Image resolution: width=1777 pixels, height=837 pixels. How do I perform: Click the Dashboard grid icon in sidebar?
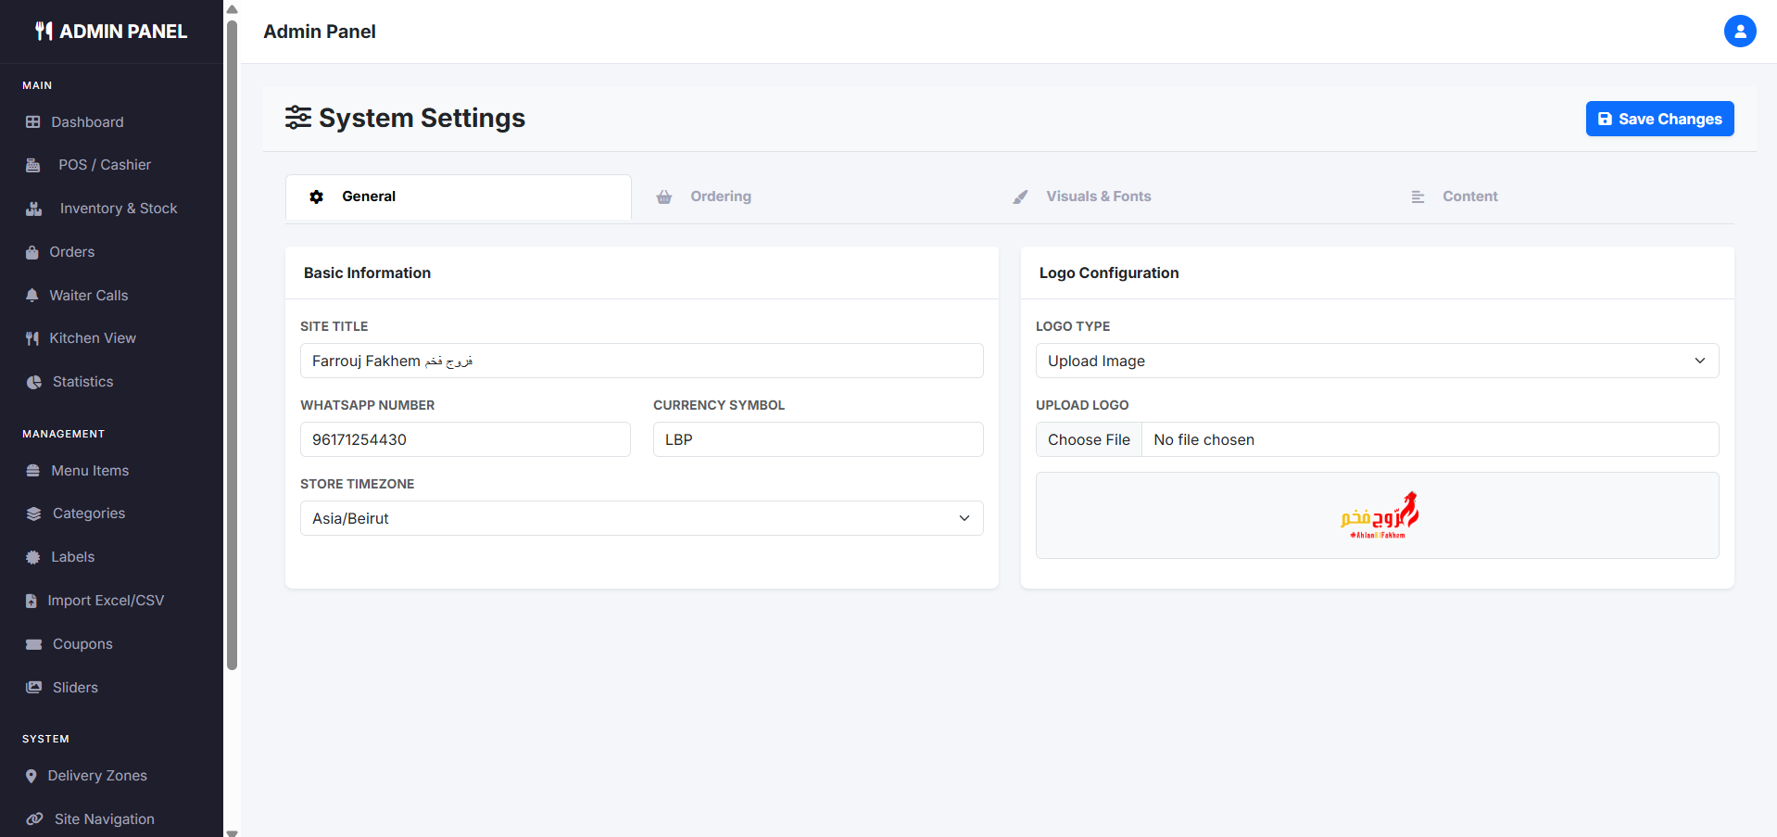[x=33, y=122]
